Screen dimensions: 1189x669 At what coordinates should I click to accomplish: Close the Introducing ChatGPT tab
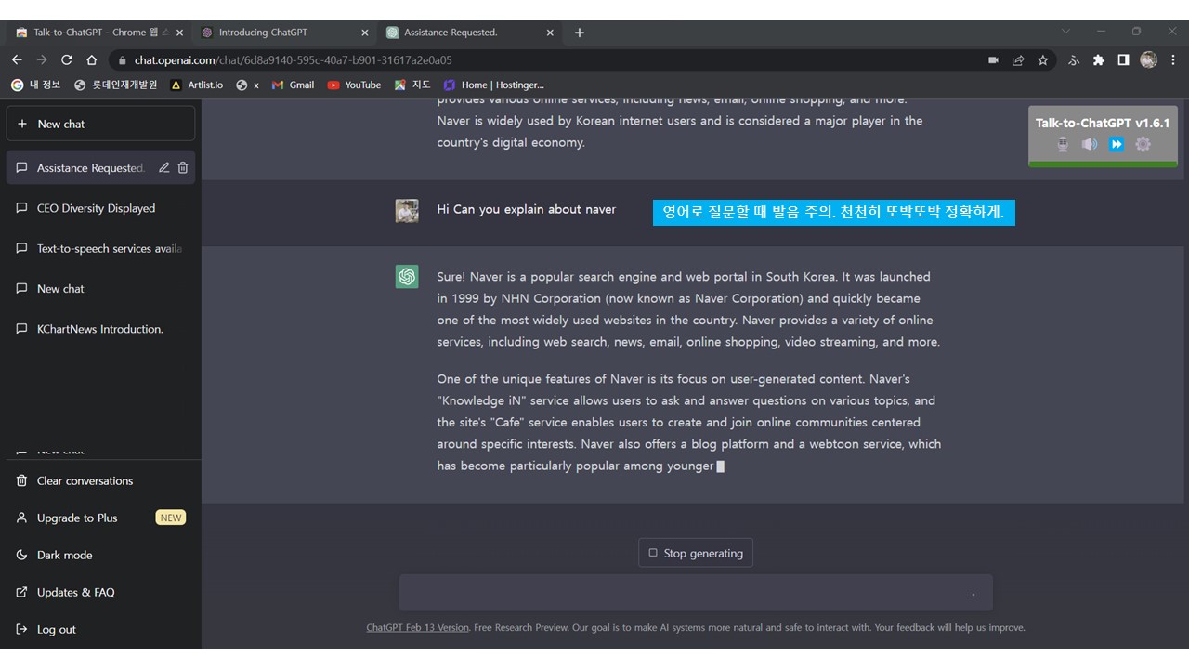[365, 33]
